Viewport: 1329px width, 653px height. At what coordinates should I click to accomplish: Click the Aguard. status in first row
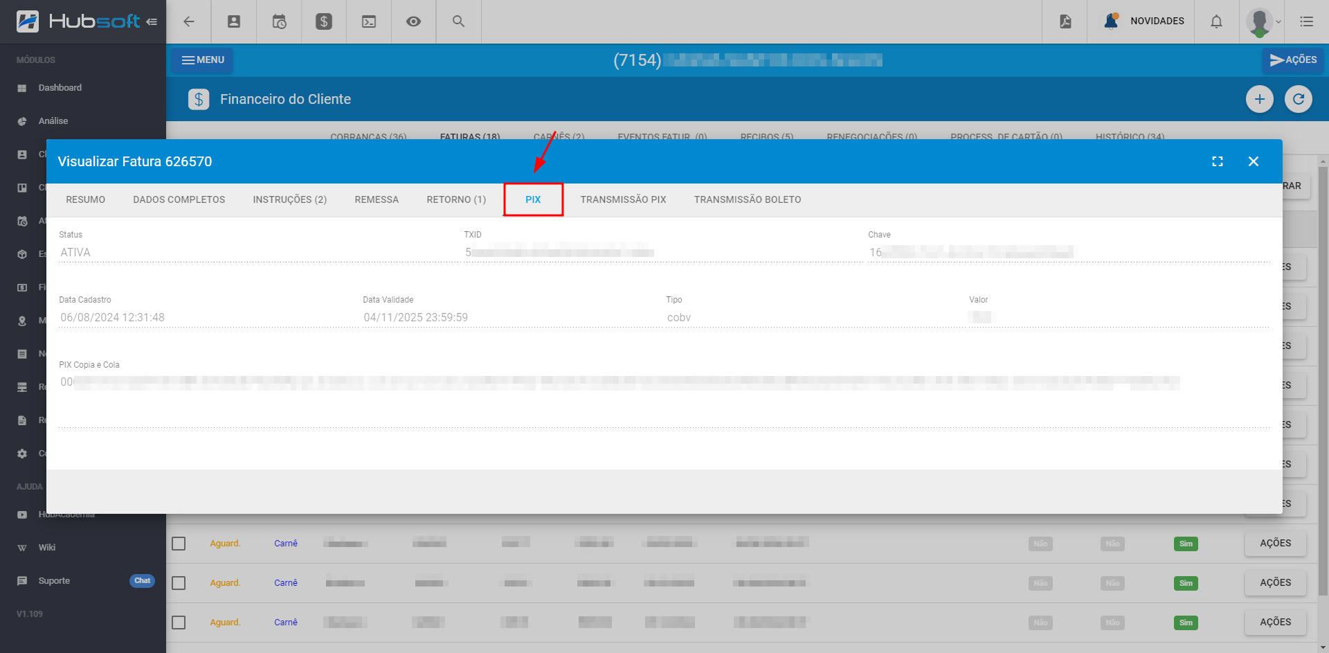click(x=225, y=544)
